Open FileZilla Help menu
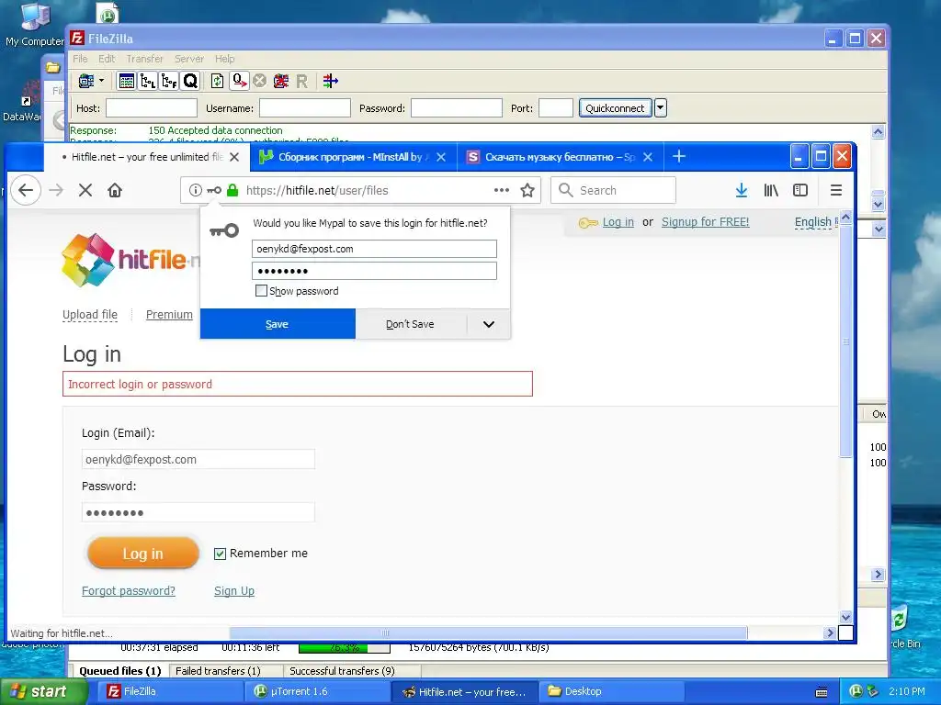The width and height of the screenshot is (941, 705). (x=225, y=59)
